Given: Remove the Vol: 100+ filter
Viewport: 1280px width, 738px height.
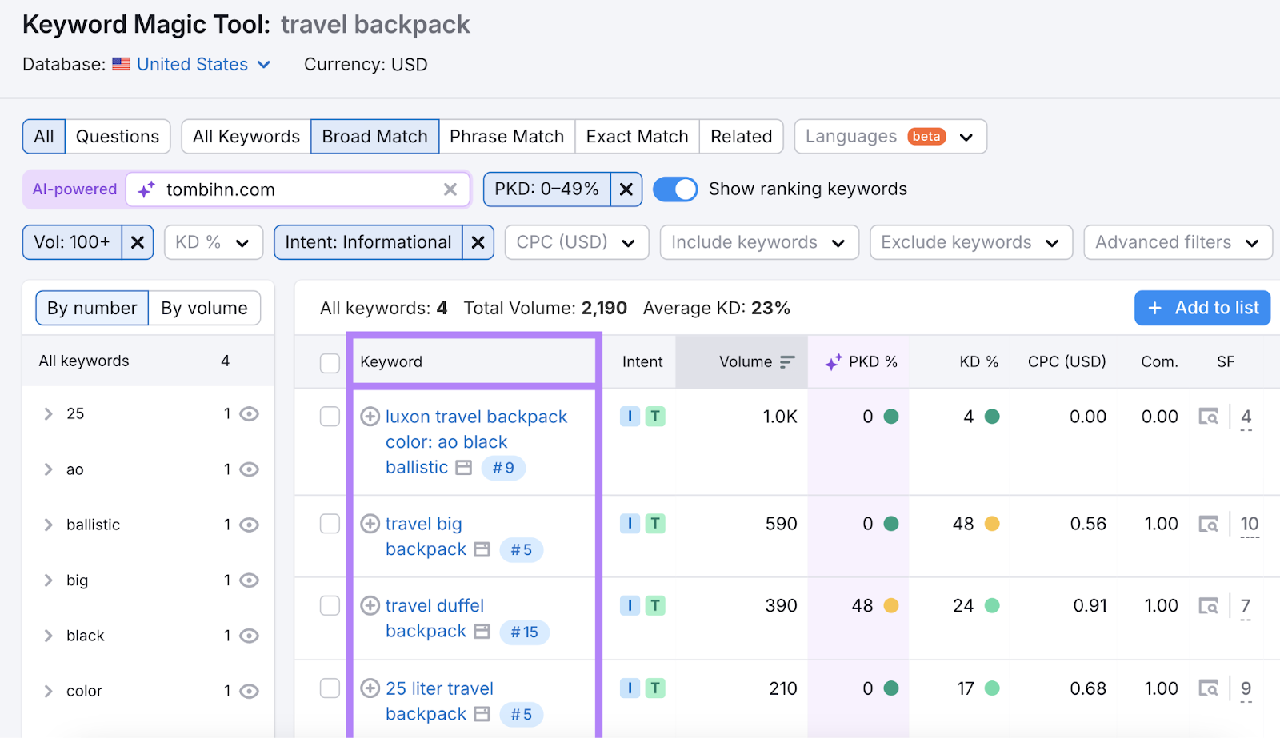Looking at the screenshot, I should (x=137, y=242).
